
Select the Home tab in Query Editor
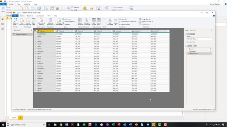click(22, 16)
